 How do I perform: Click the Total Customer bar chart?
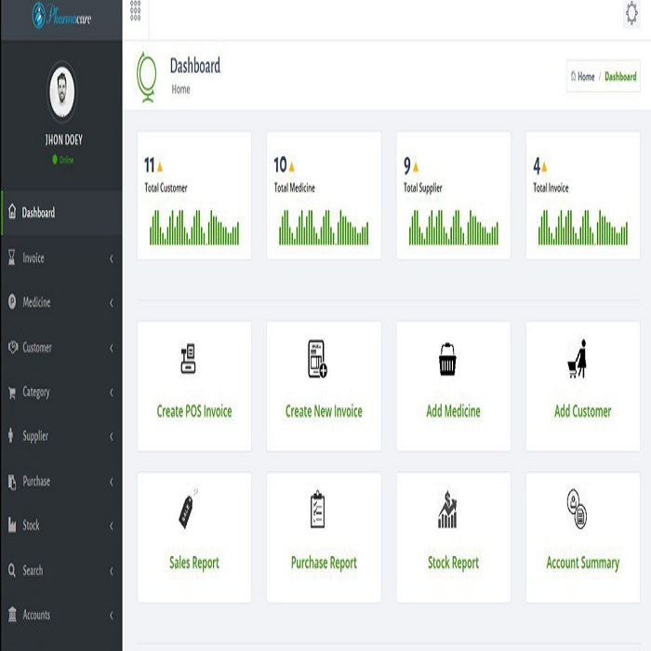[x=193, y=227]
